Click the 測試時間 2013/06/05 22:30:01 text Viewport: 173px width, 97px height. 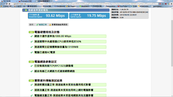(x=124, y=15)
